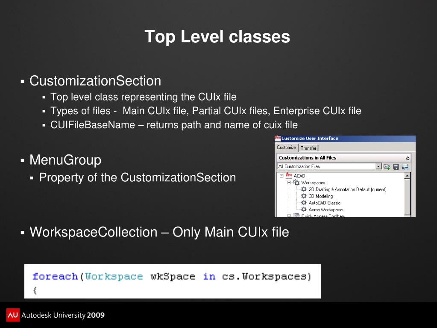Click the ACAD red file icon
The width and height of the screenshot is (437, 328).
(289, 176)
